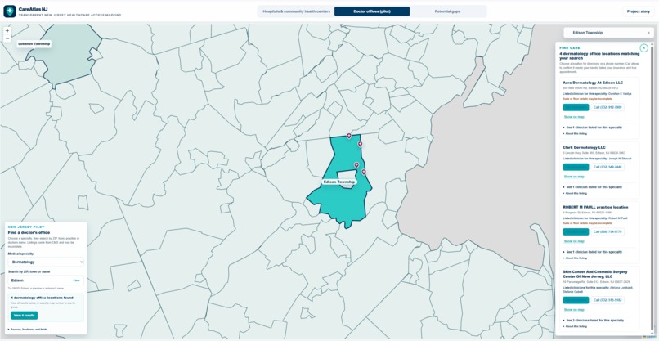Show Skin Cancer Center on map
The width and height of the screenshot is (659, 341).
coord(574,310)
